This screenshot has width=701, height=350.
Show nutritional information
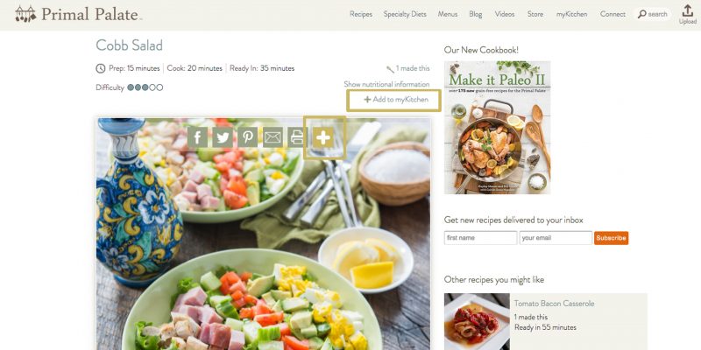click(x=386, y=84)
